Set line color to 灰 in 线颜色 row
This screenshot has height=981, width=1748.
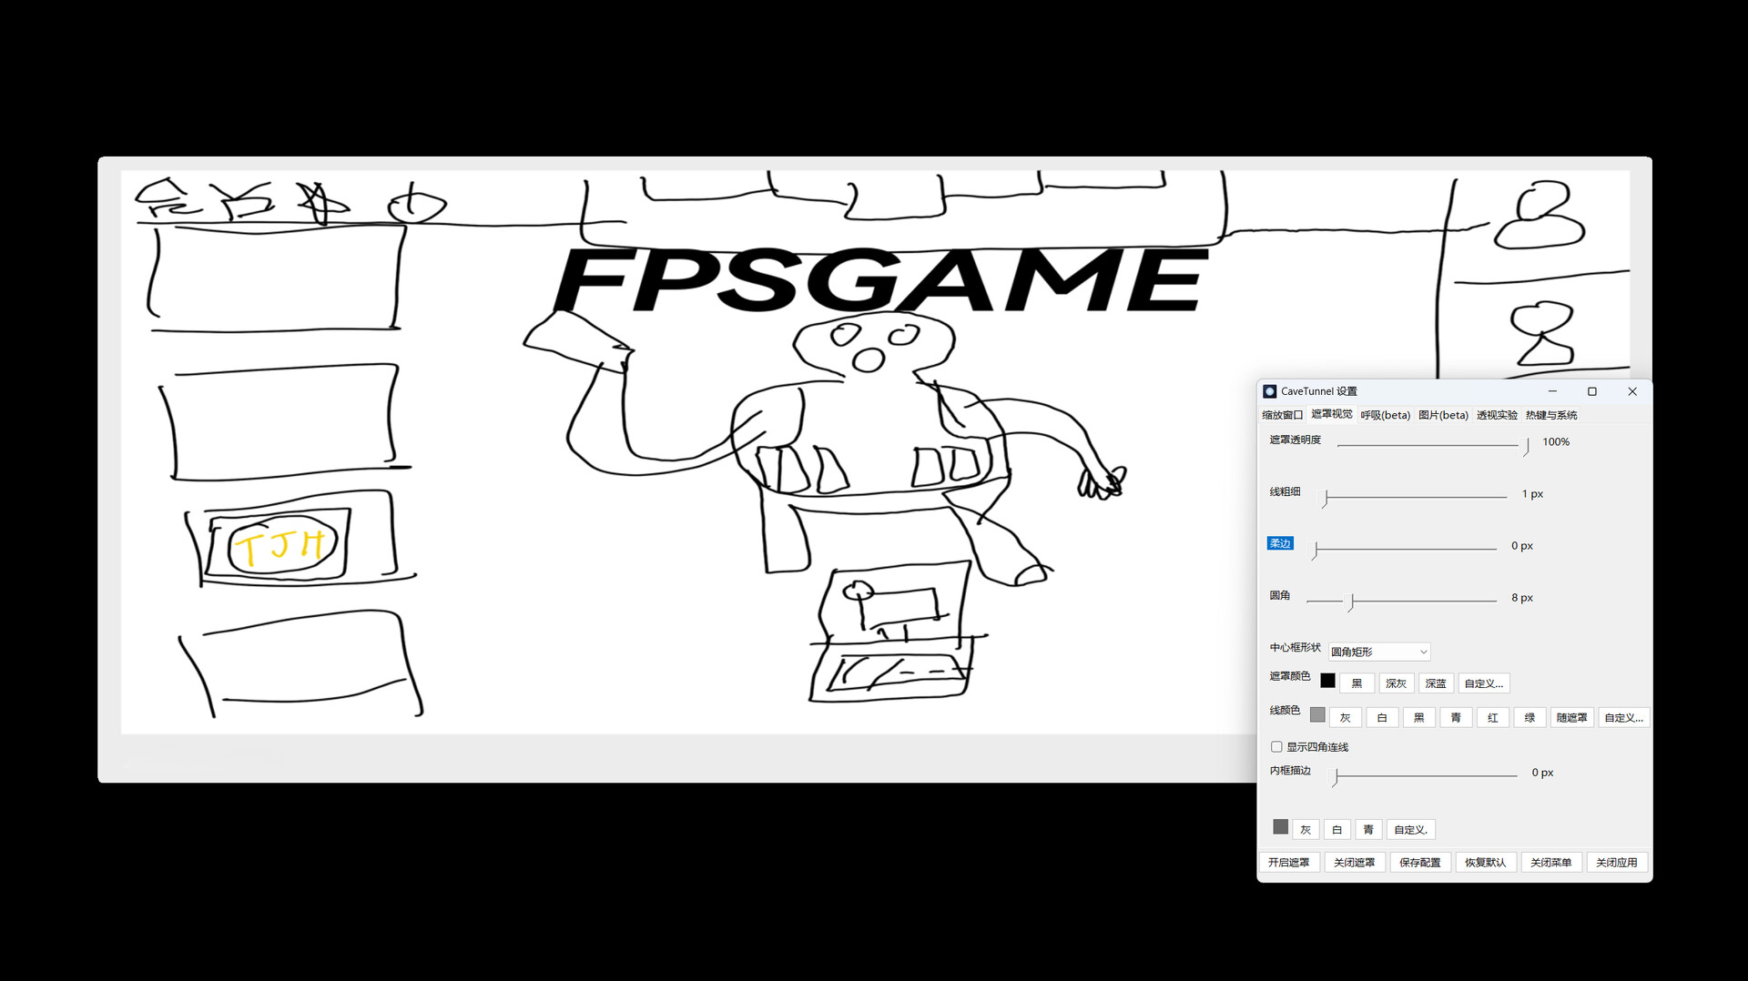pyautogui.click(x=1346, y=718)
